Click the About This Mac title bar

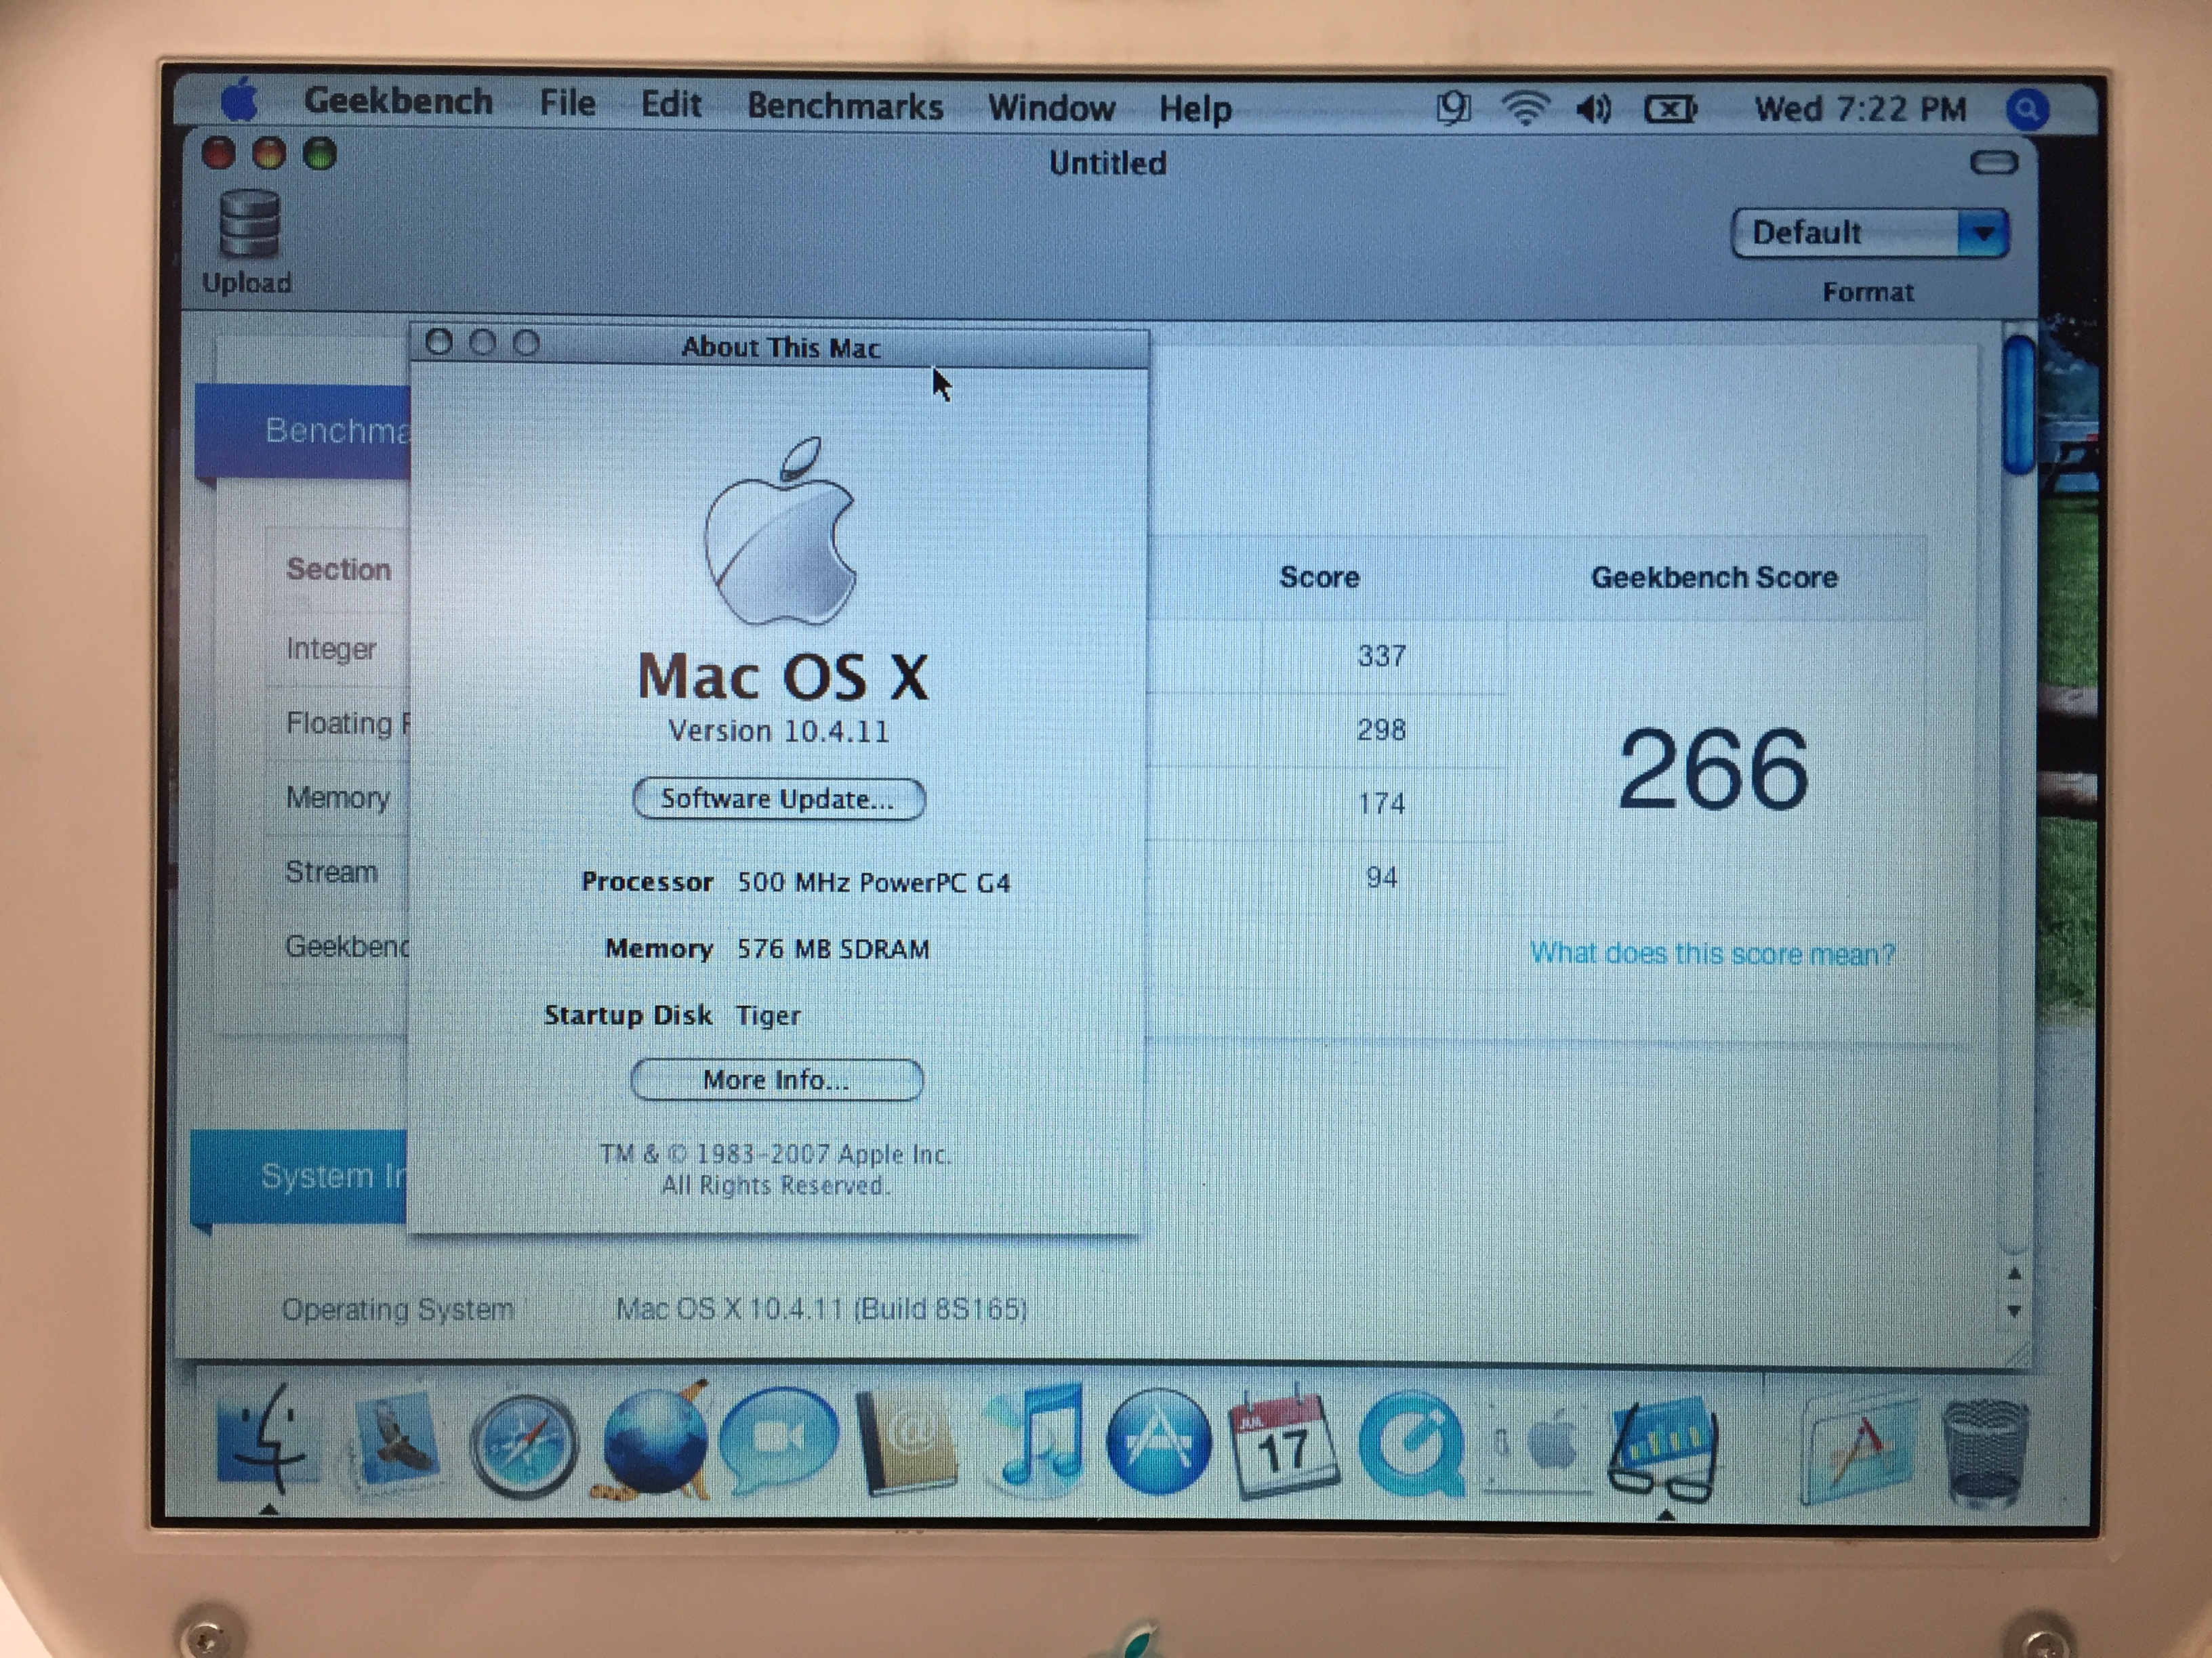[x=780, y=346]
